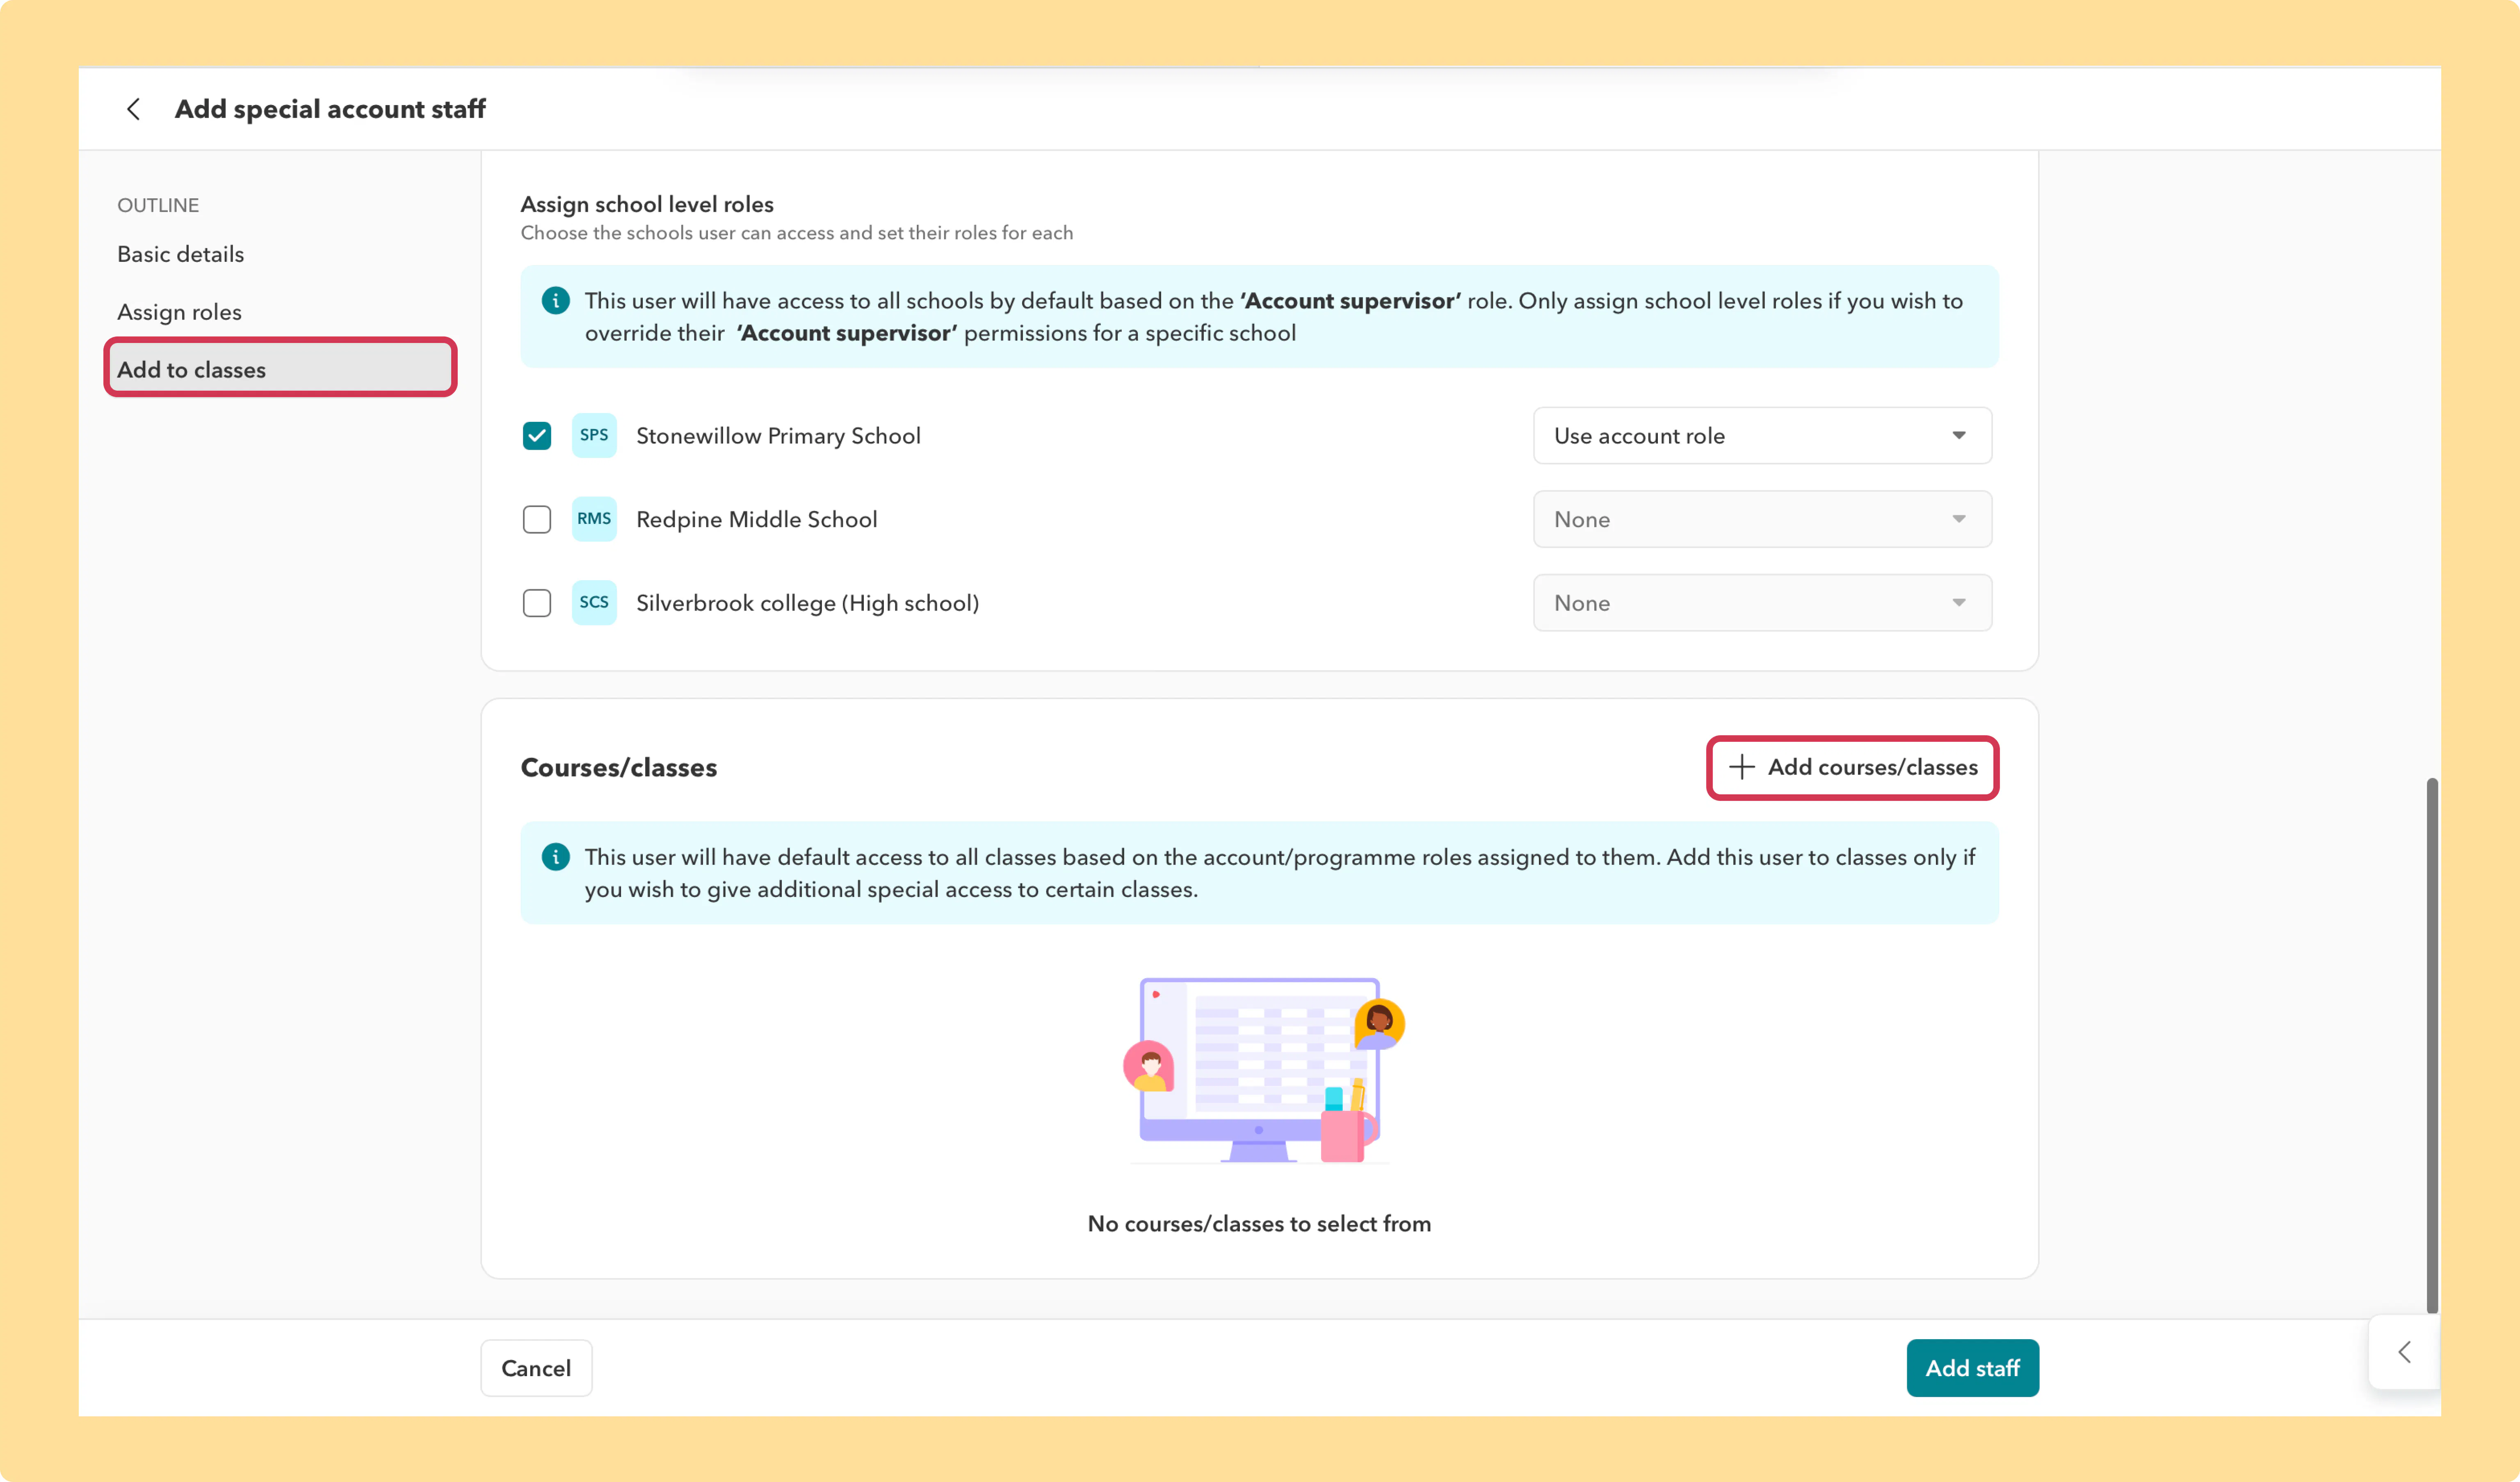Click info icon in default class access notice

(x=556, y=857)
